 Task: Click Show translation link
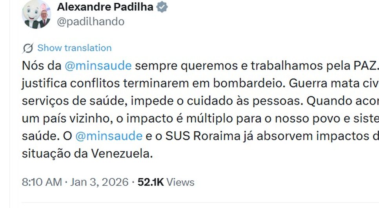click(75, 48)
